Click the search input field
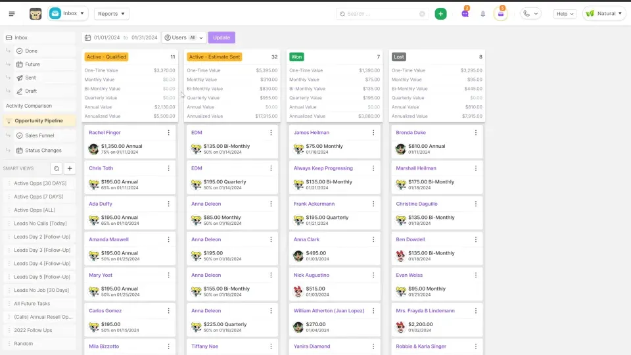The width and height of the screenshot is (631, 355). (x=381, y=14)
